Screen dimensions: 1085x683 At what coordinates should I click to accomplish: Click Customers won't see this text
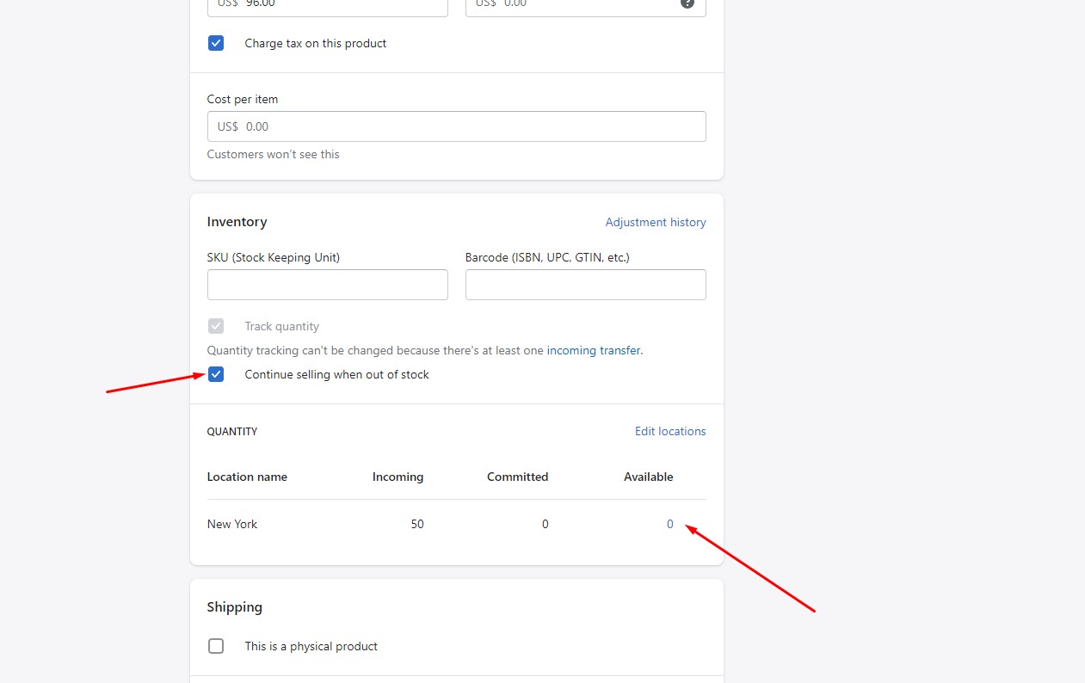(x=274, y=155)
